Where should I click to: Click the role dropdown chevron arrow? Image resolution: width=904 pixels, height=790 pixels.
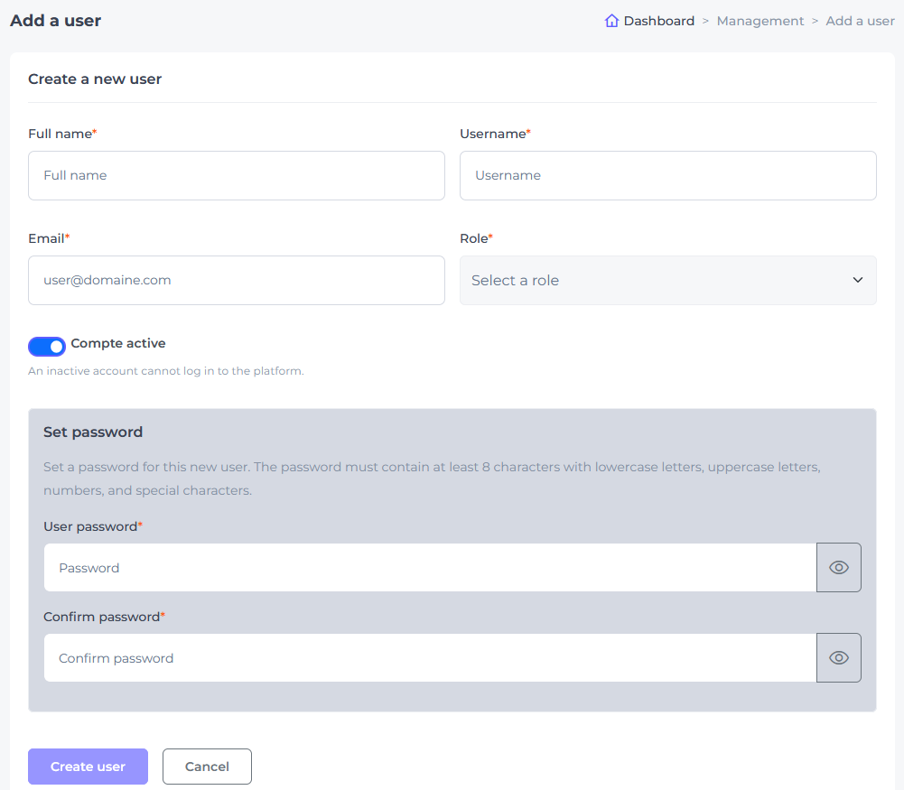[857, 280]
